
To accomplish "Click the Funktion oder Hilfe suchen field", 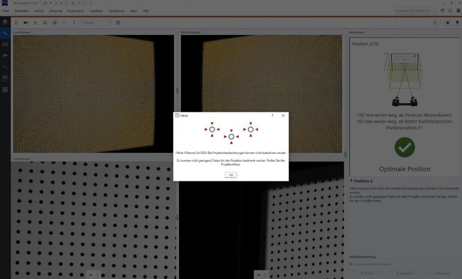I will point(416,10).
